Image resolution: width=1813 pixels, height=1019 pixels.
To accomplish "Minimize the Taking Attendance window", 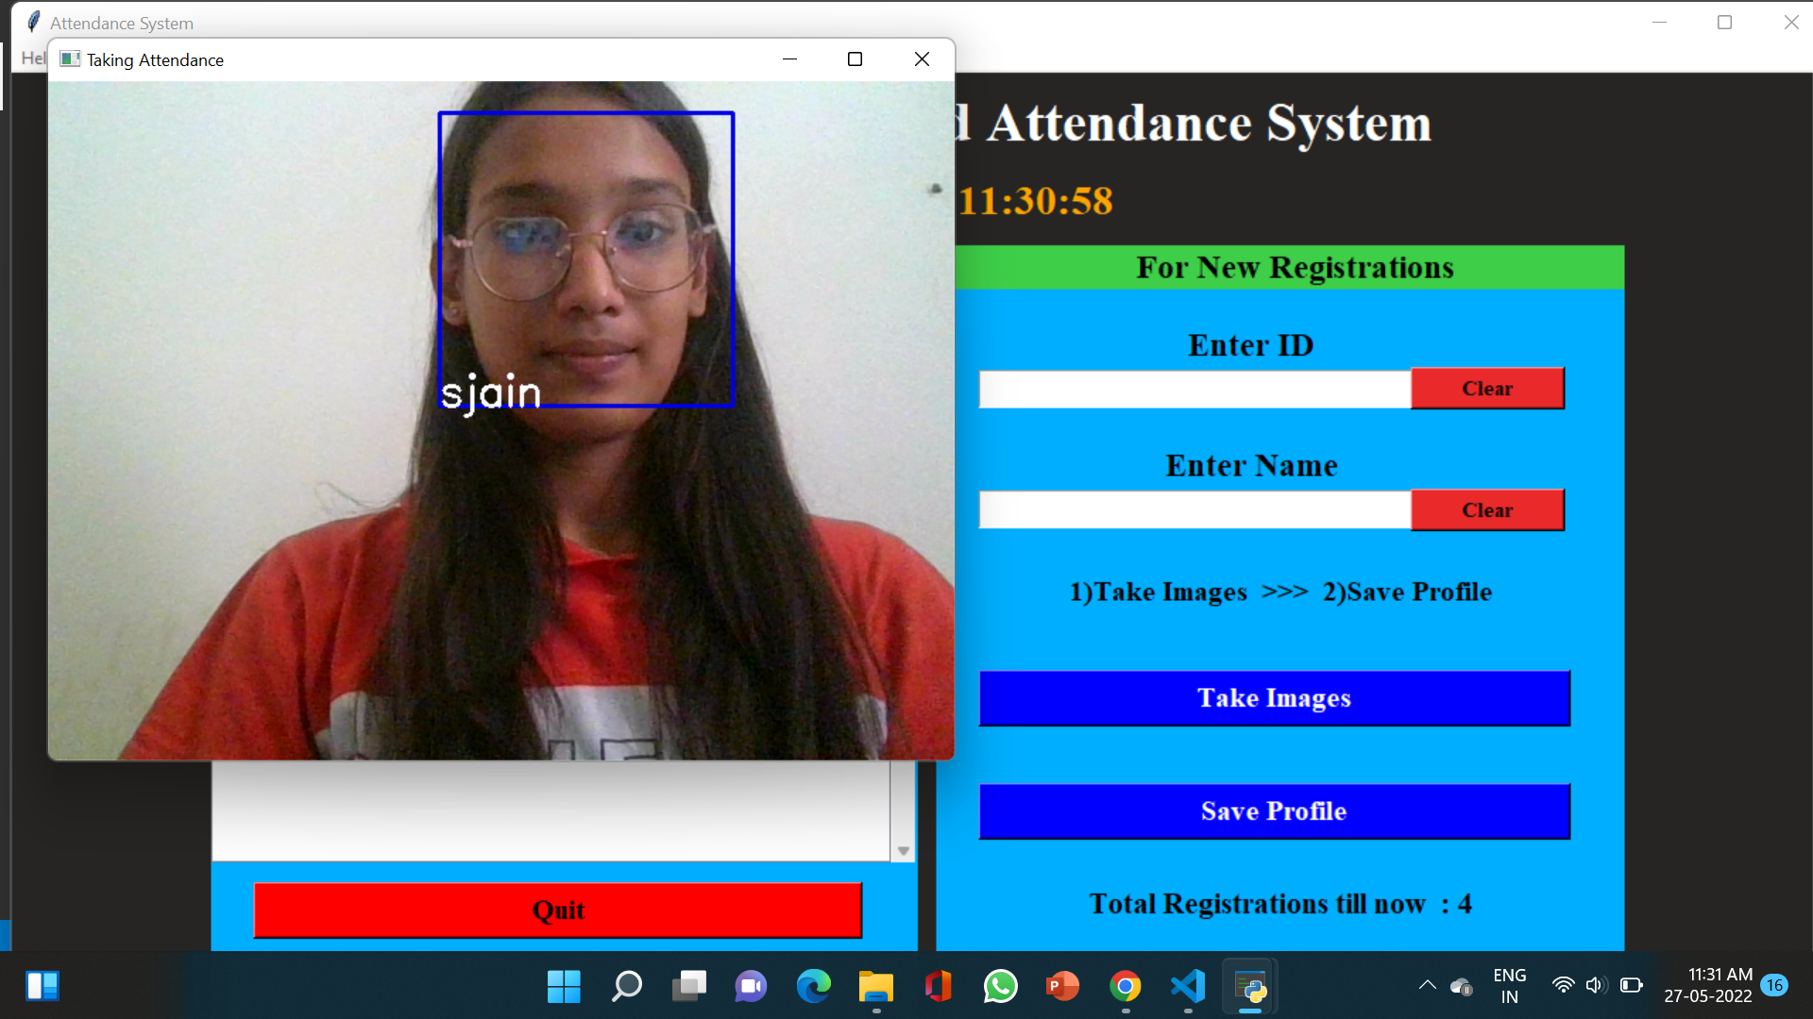I will [789, 59].
